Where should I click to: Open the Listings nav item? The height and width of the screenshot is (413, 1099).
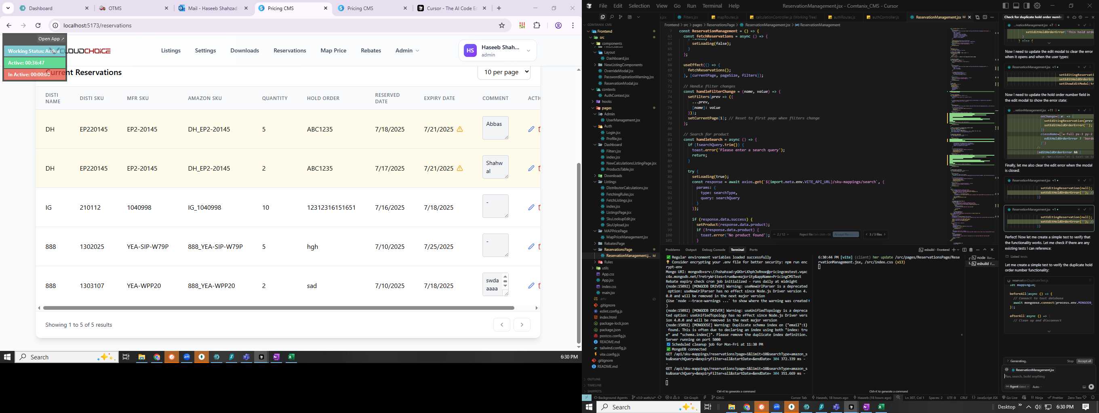[x=171, y=50]
